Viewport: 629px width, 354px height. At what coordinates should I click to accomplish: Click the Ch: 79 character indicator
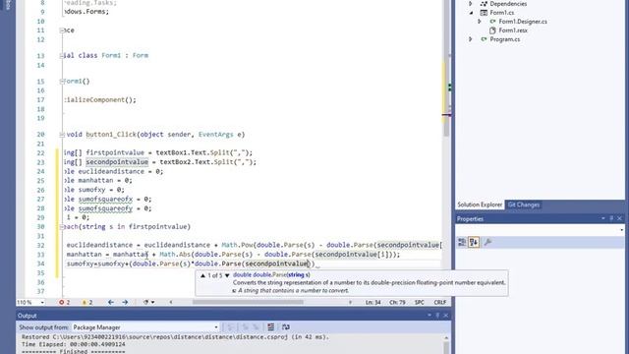pos(397,302)
